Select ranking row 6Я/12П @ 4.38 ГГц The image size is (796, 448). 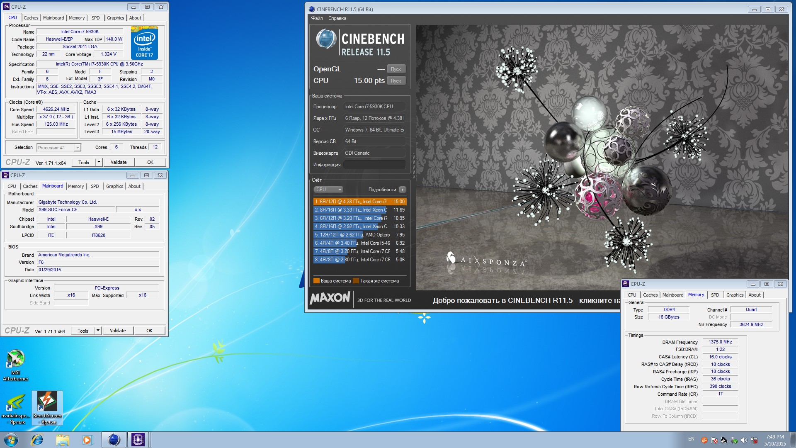click(x=359, y=202)
